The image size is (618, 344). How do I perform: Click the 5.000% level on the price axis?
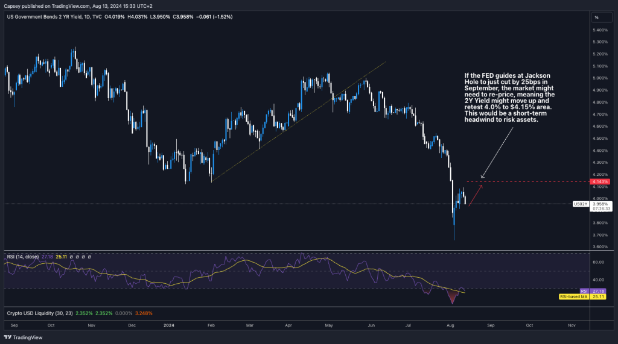(x=600, y=78)
